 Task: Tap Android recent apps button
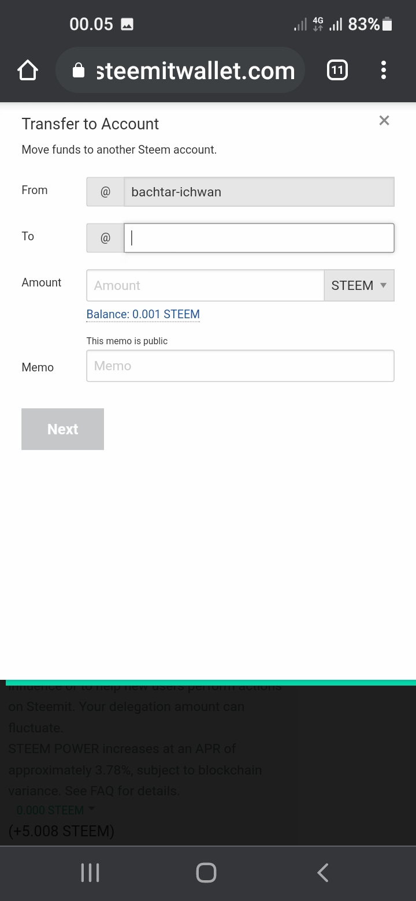[90, 872]
